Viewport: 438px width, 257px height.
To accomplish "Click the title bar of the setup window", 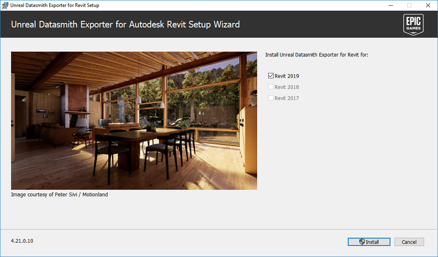I will 205,5.
